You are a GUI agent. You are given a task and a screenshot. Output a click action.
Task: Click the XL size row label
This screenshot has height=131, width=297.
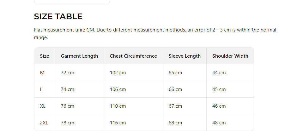[43, 106]
